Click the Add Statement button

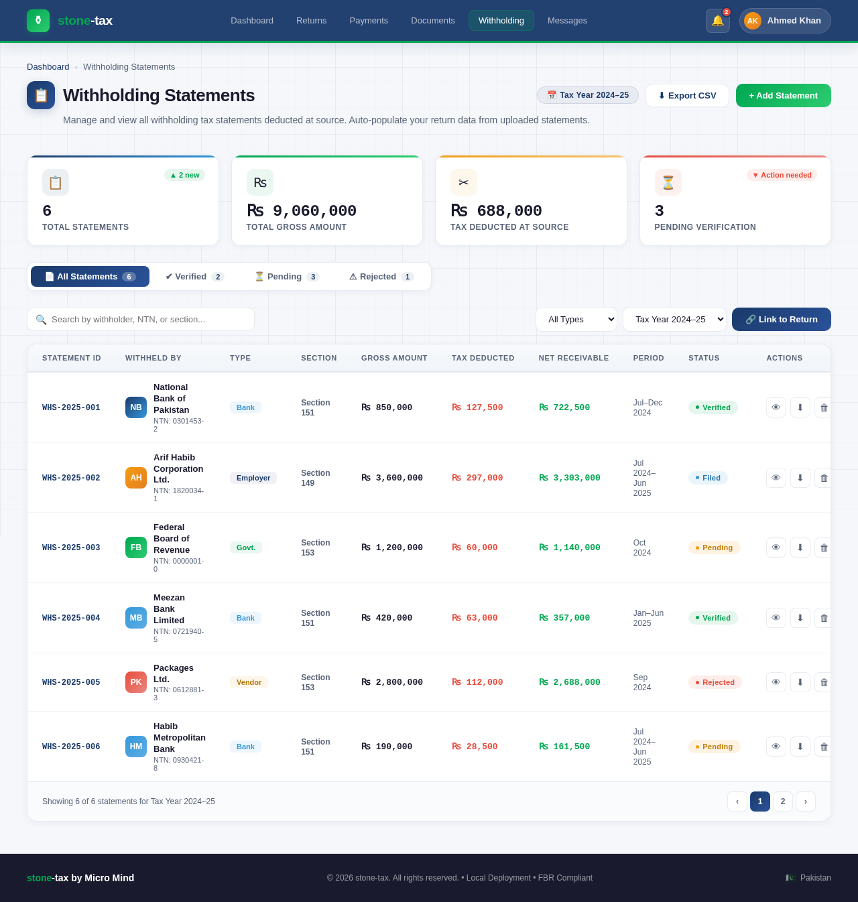point(783,96)
